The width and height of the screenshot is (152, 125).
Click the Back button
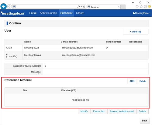click(x=145, y=121)
